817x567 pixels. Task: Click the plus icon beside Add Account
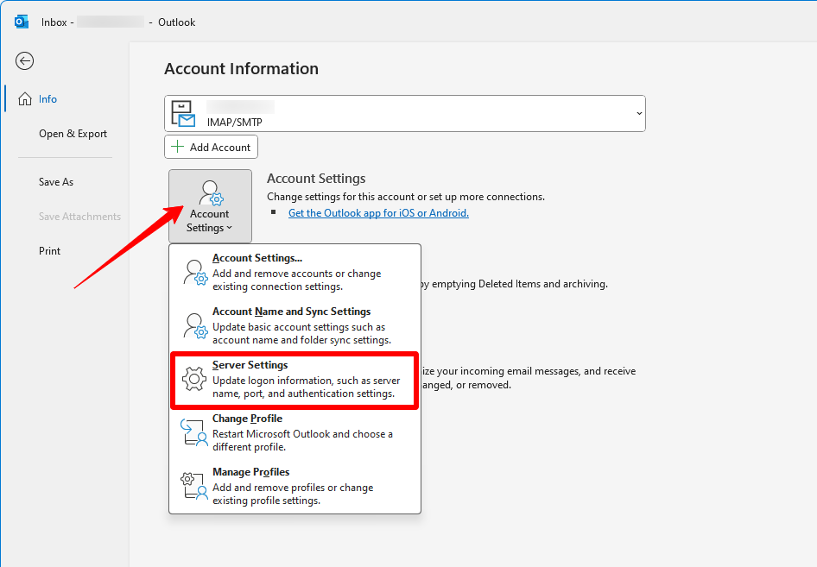[178, 147]
